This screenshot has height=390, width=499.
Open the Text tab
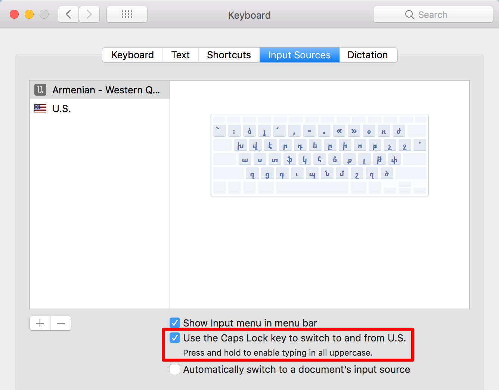coord(180,55)
